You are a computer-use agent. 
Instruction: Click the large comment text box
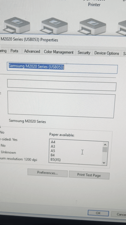61,104
